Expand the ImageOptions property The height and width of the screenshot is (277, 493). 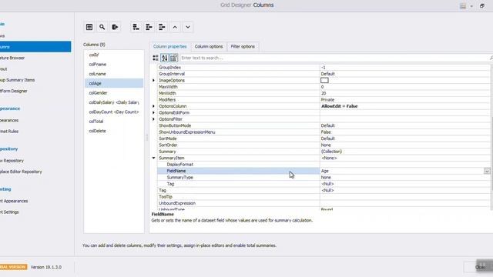click(x=154, y=80)
